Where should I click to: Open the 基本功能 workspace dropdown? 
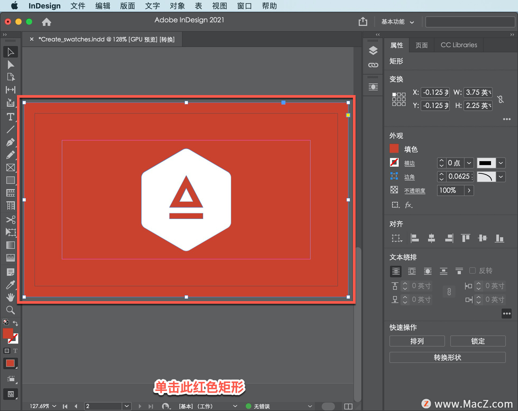point(397,22)
